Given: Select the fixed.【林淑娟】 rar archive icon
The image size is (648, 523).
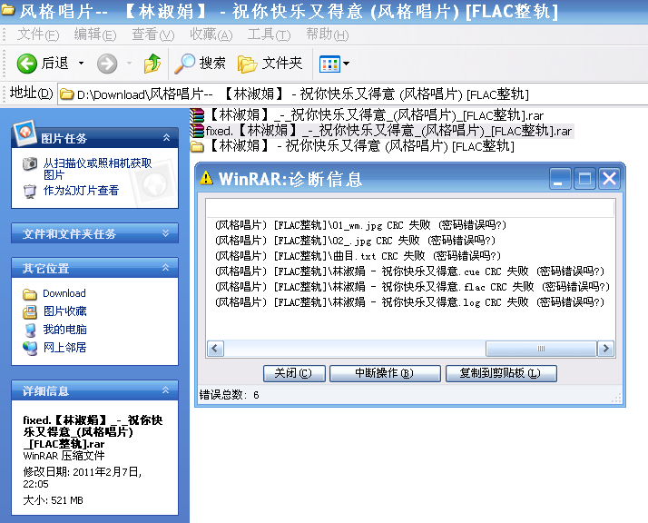Looking at the screenshot, I should pos(197,131).
